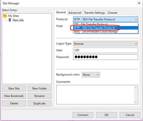Click the New Bookmark button
This screenshot has width=143, height=121.
pos(14,96)
